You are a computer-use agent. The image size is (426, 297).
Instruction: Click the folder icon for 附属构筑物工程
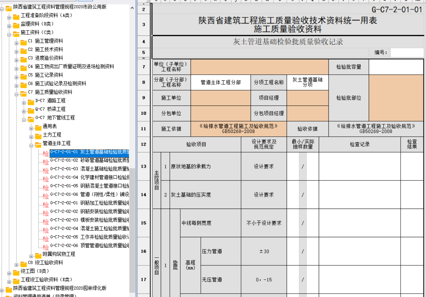pos(38,255)
